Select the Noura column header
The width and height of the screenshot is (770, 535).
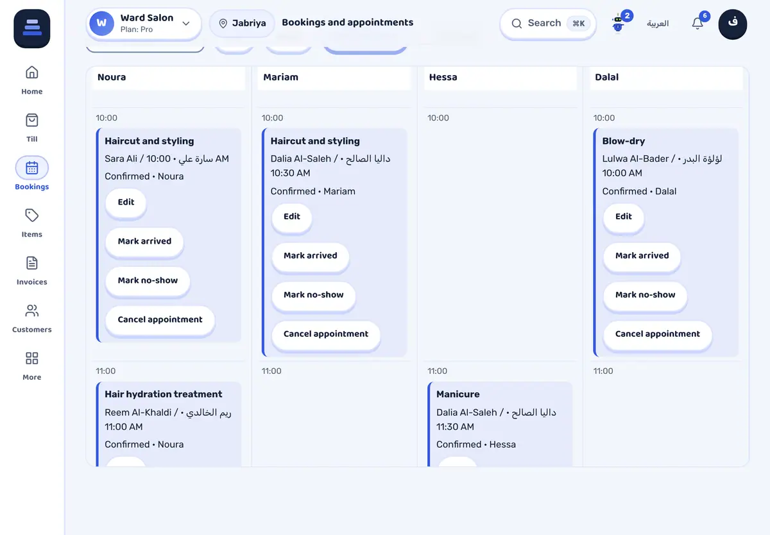point(168,78)
